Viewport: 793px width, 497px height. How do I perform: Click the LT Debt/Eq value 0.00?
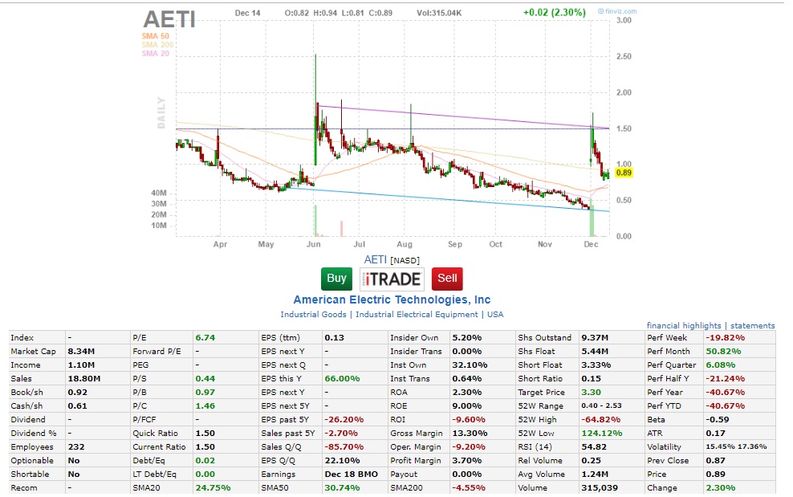click(205, 475)
